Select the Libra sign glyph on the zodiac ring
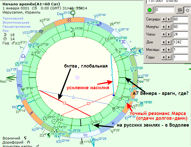This screenshot has height=147, width=191. click(x=23, y=56)
